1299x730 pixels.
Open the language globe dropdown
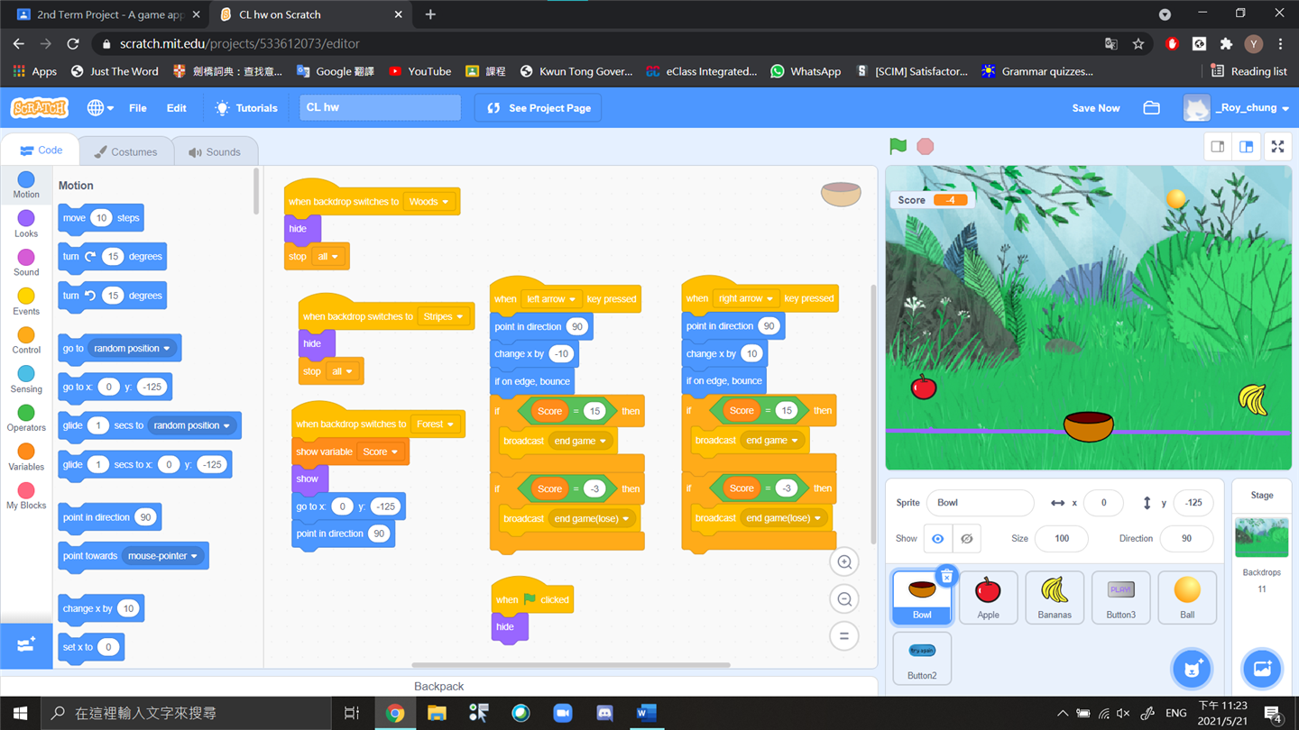(x=99, y=108)
